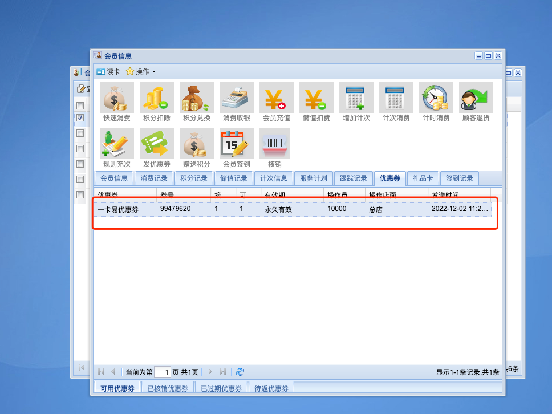
Task: Open 会员充值 member recharge
Action: [x=277, y=102]
